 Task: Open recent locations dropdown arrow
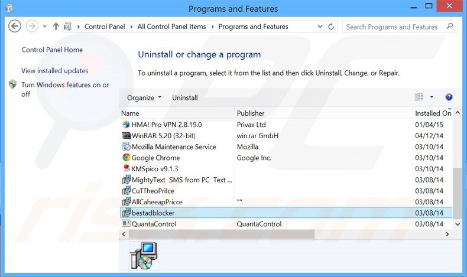[45, 27]
